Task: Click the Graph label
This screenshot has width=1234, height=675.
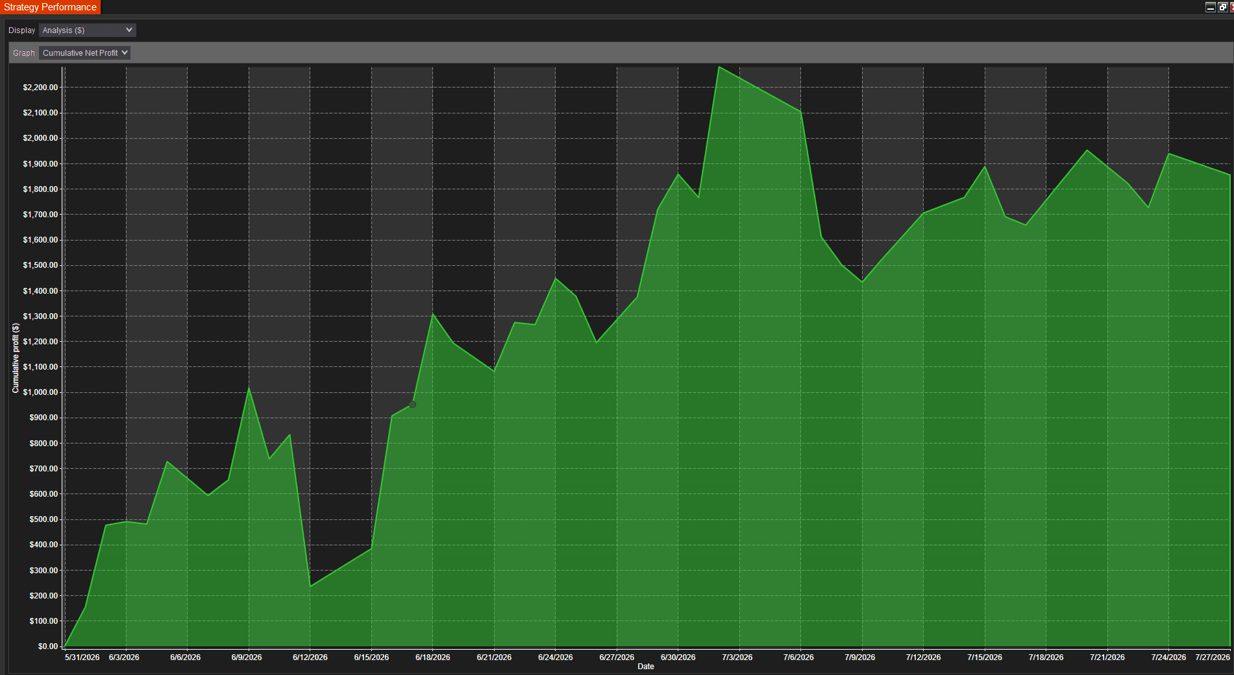Action: (24, 53)
